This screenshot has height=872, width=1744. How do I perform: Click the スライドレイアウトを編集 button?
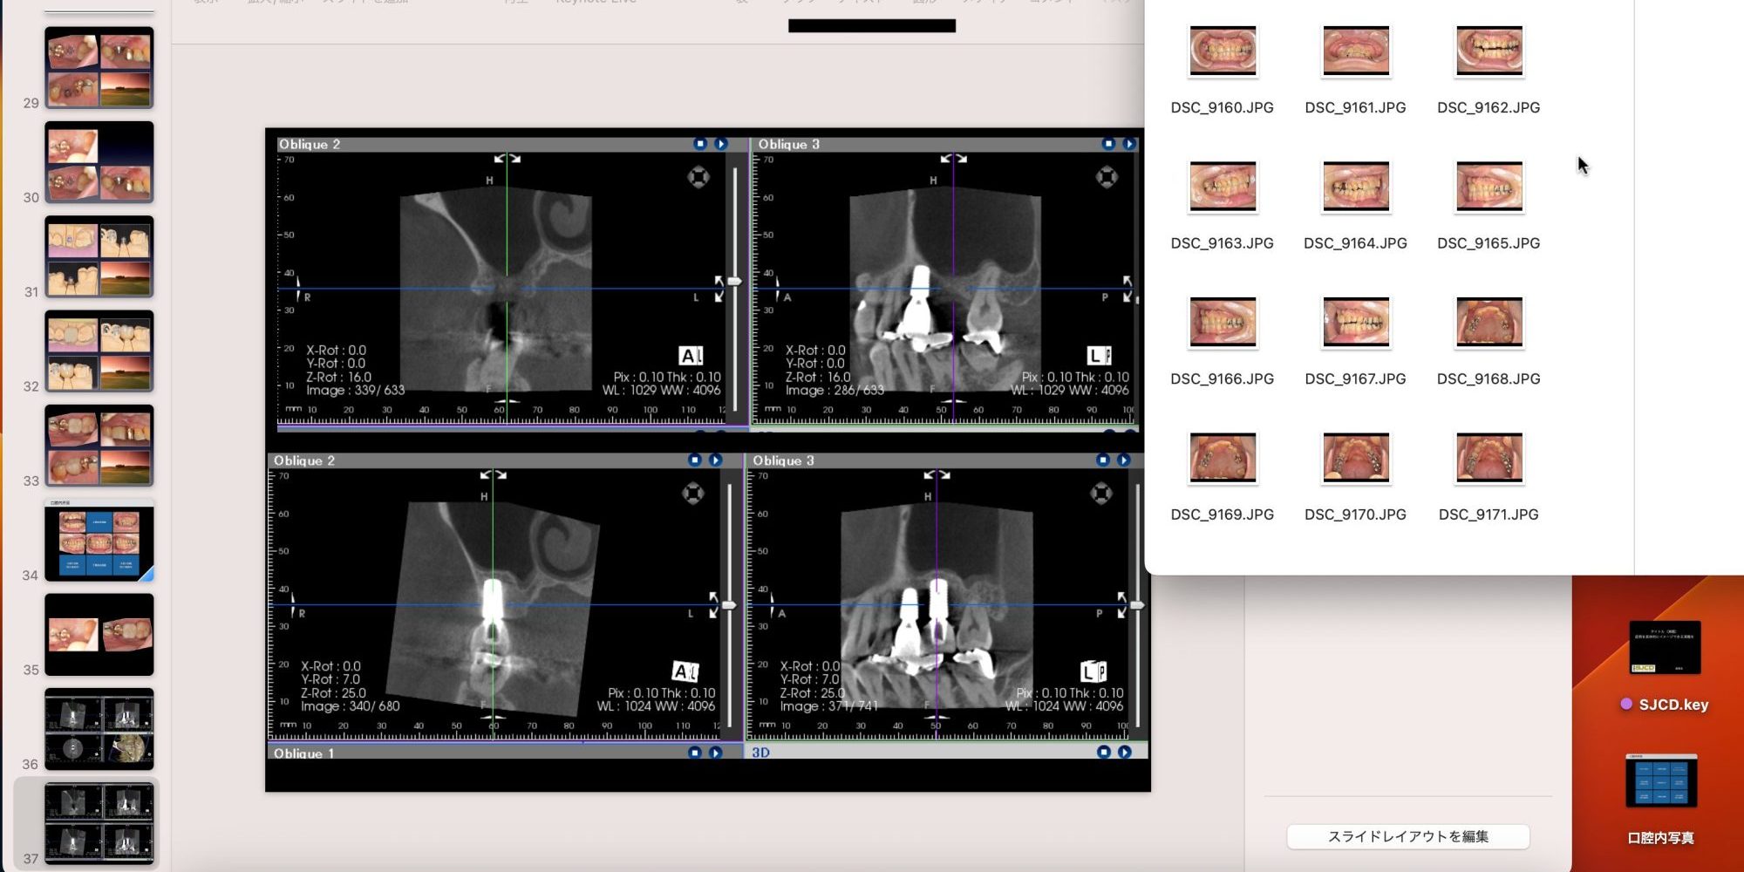pos(1407,836)
